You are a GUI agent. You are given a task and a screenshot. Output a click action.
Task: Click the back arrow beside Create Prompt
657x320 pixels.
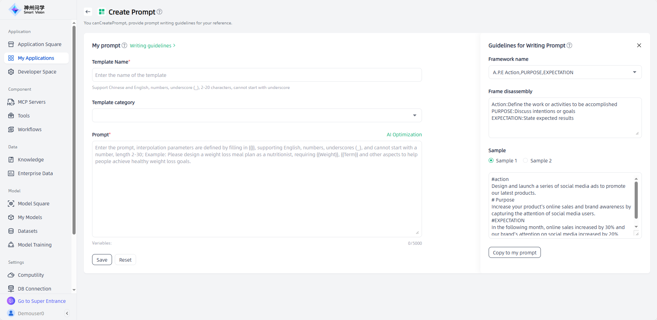point(88,12)
